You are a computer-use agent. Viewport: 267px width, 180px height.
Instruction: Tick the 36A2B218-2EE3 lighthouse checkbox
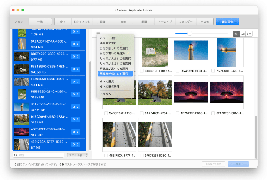click(177, 71)
